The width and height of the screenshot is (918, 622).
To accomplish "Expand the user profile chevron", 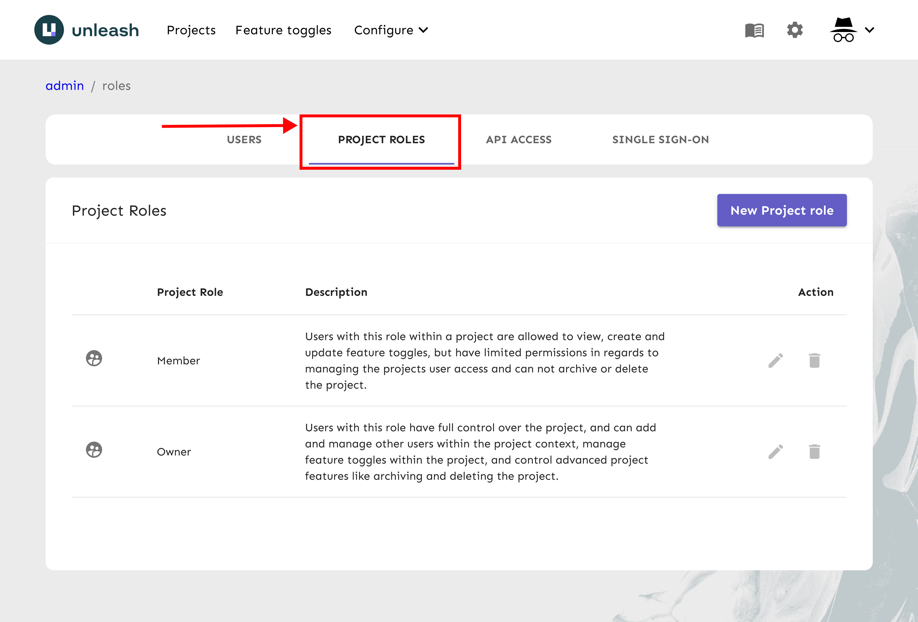I will [x=870, y=30].
